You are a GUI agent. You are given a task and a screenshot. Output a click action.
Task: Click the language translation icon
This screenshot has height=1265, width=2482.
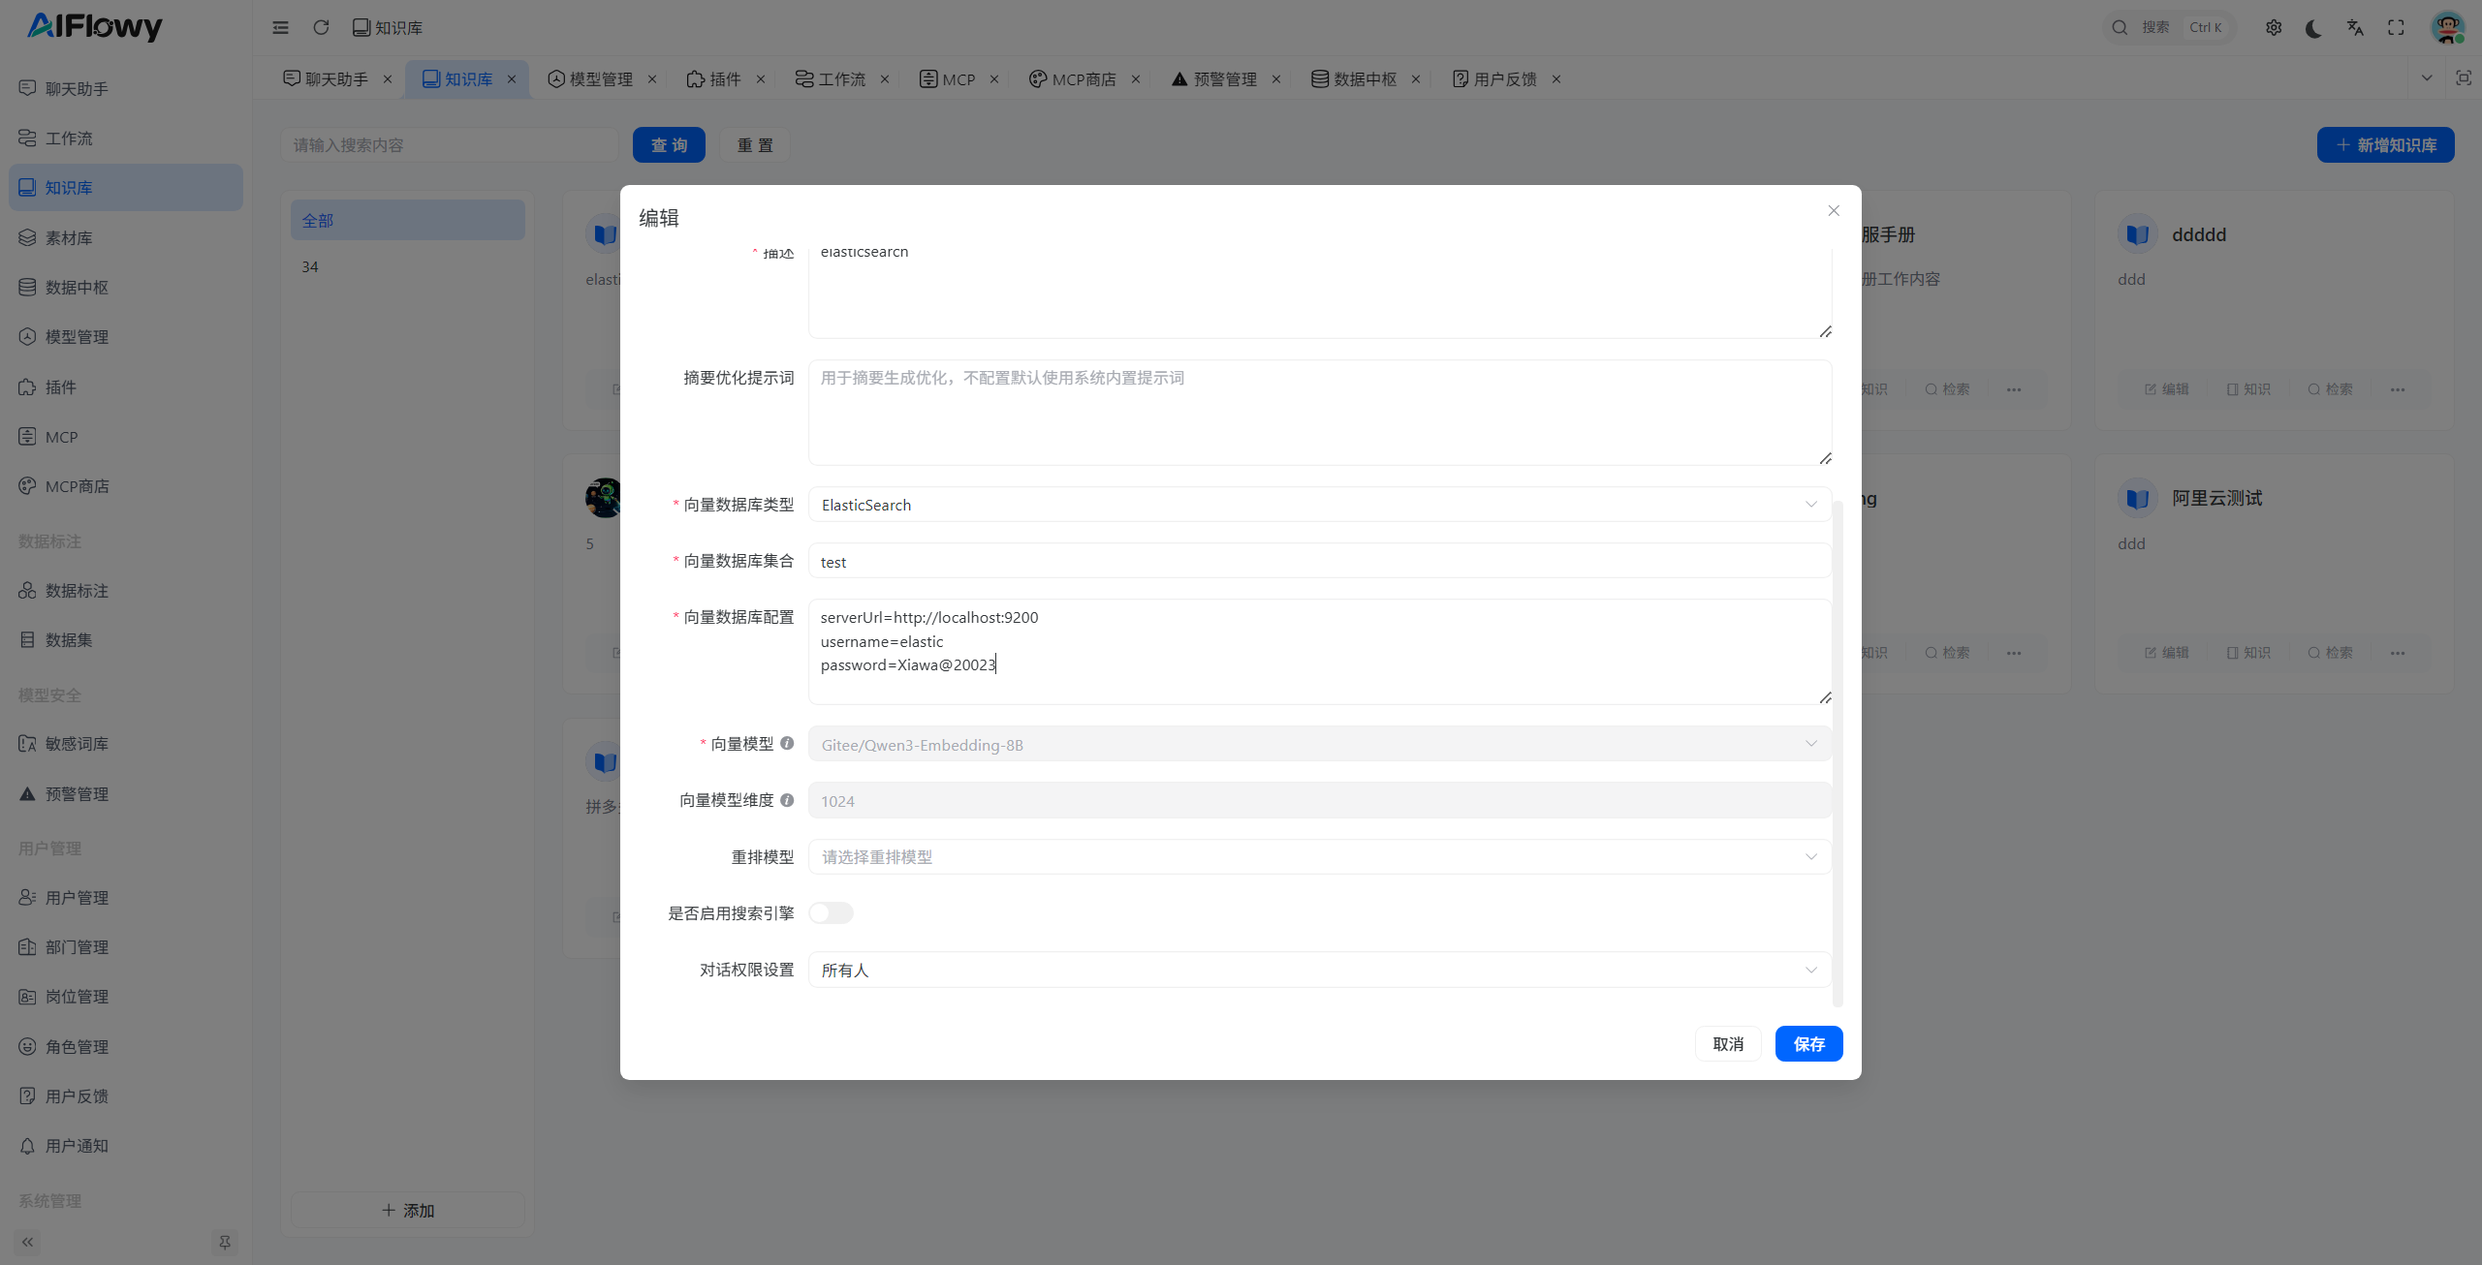[x=2355, y=28]
